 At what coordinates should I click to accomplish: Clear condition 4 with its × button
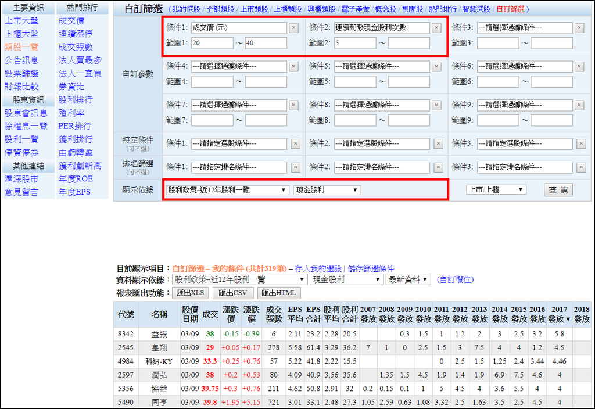(293, 66)
